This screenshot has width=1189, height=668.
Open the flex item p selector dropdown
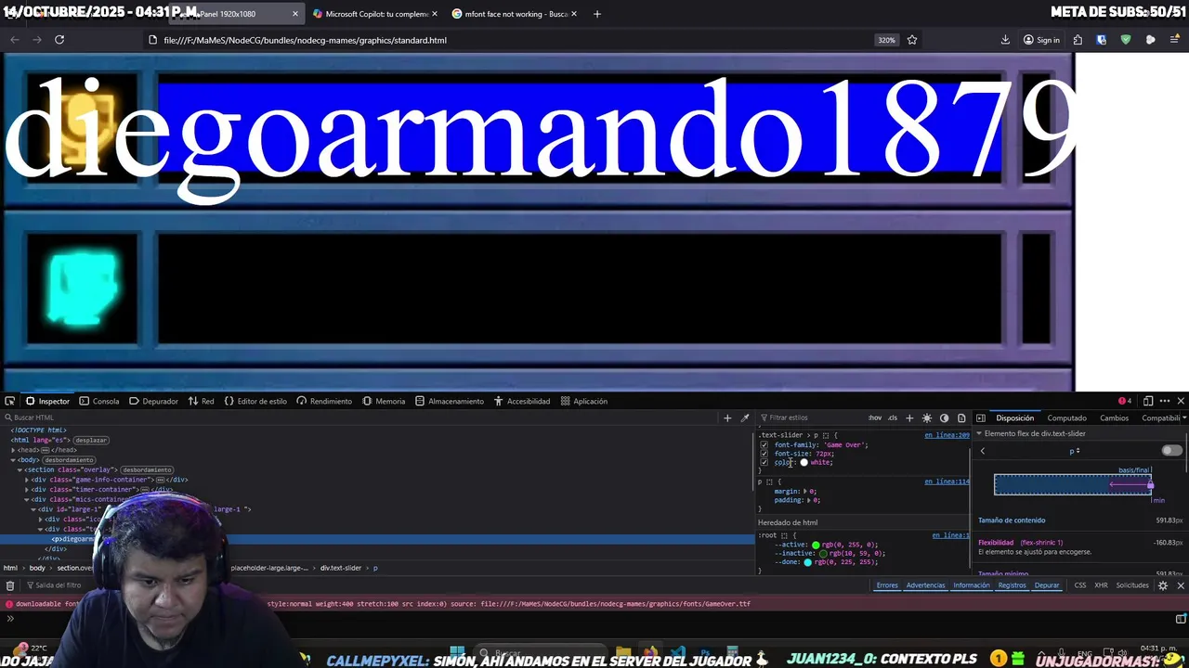[x=1075, y=451]
